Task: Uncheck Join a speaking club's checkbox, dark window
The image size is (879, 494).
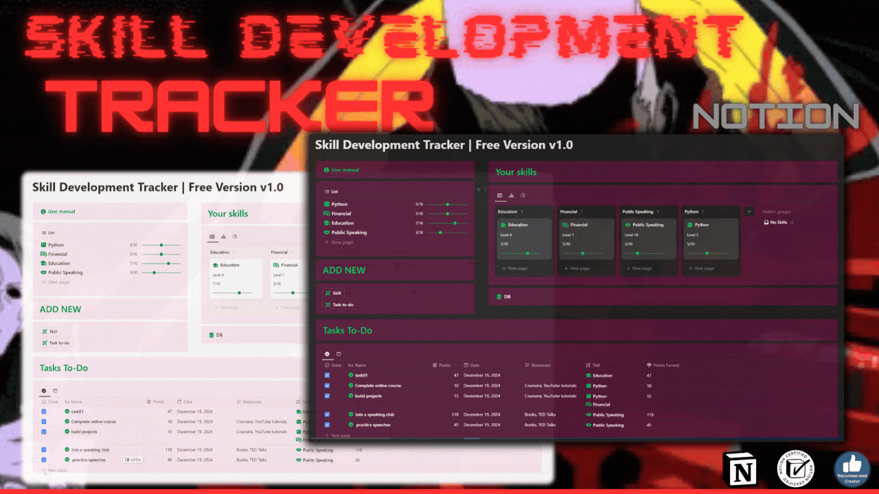Action: click(327, 414)
